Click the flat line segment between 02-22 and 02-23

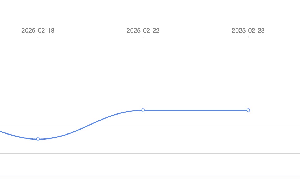point(195,110)
